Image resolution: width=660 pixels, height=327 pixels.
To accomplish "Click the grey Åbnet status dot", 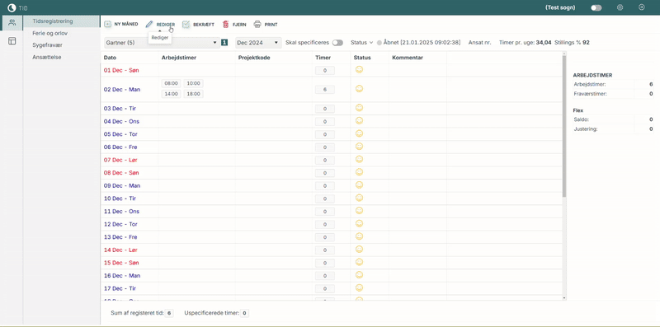I will [x=379, y=43].
